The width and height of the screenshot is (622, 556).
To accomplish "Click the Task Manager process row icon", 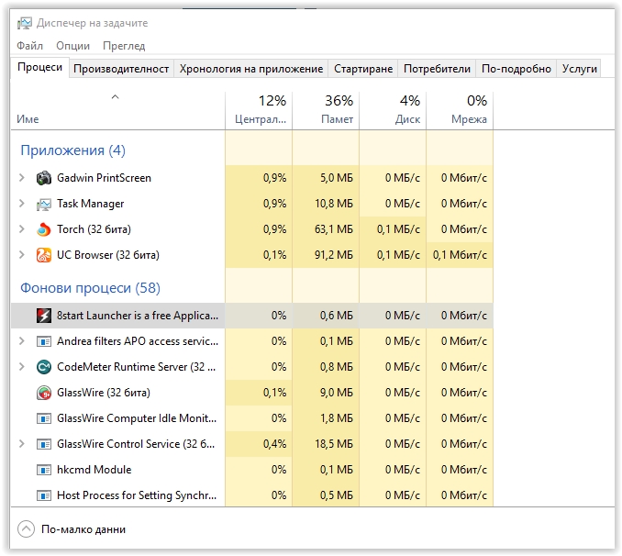I will (x=44, y=204).
